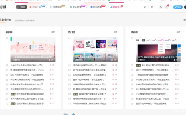Open 热门榜 item 10 卡片列表角标第二版样式美化

90,103
